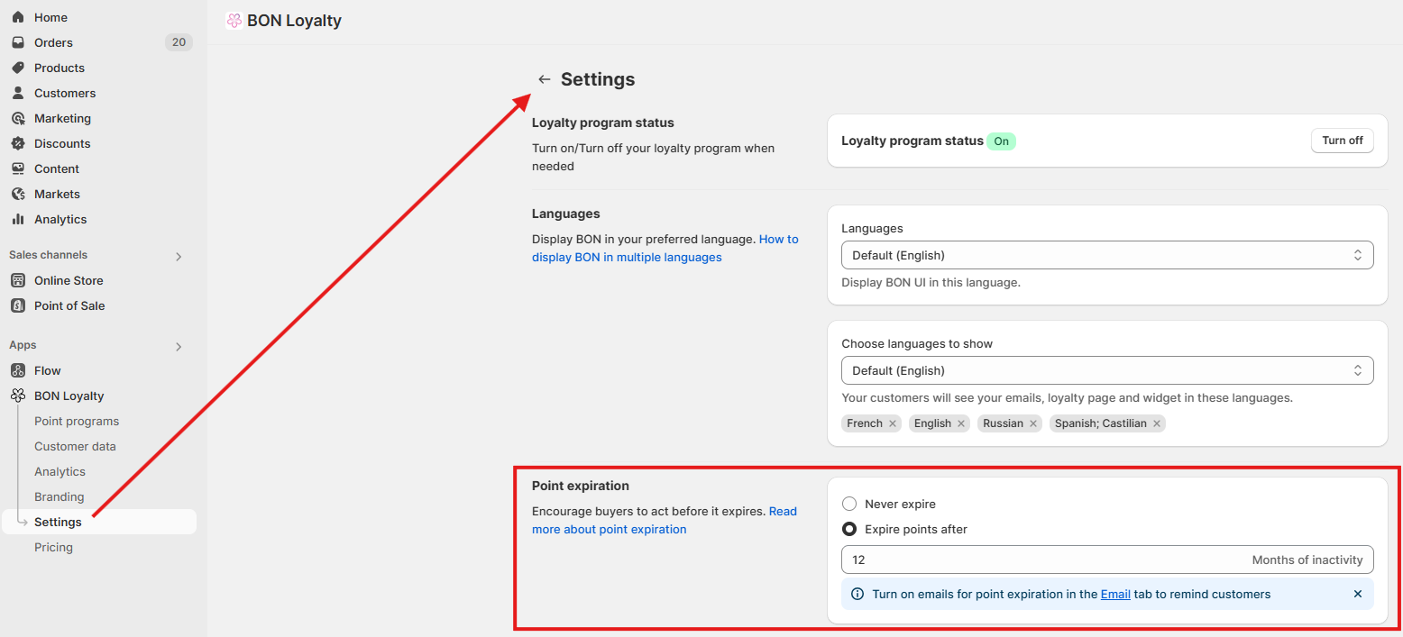Click the Flow app icon

[x=18, y=370]
